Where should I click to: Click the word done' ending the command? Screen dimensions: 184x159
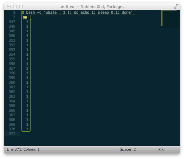[127, 12]
